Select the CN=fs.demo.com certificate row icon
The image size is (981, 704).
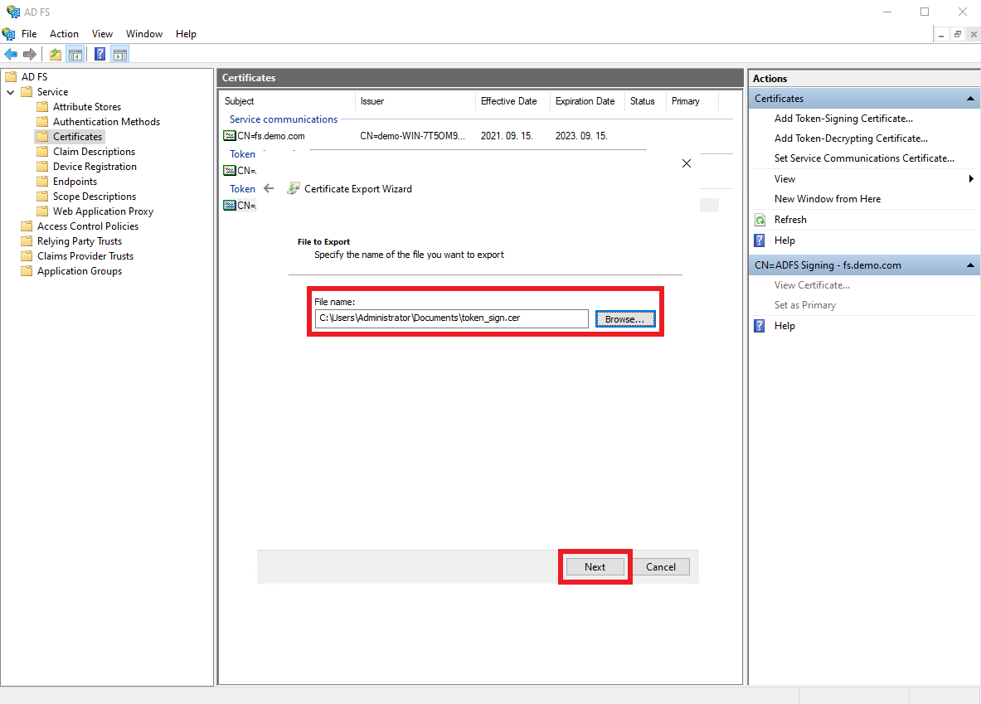[230, 136]
